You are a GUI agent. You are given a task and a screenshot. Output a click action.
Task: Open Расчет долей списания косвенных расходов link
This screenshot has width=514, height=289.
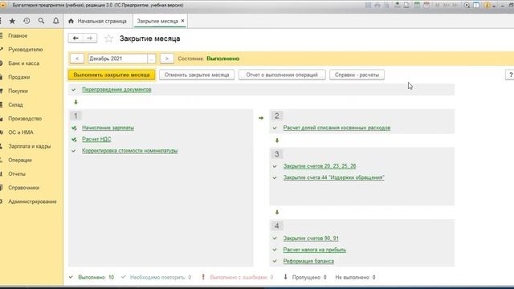click(337, 128)
